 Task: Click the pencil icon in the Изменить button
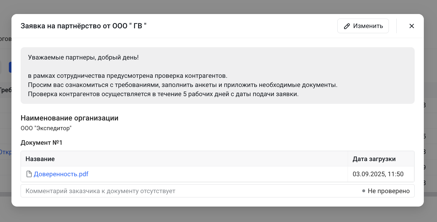[x=347, y=26]
